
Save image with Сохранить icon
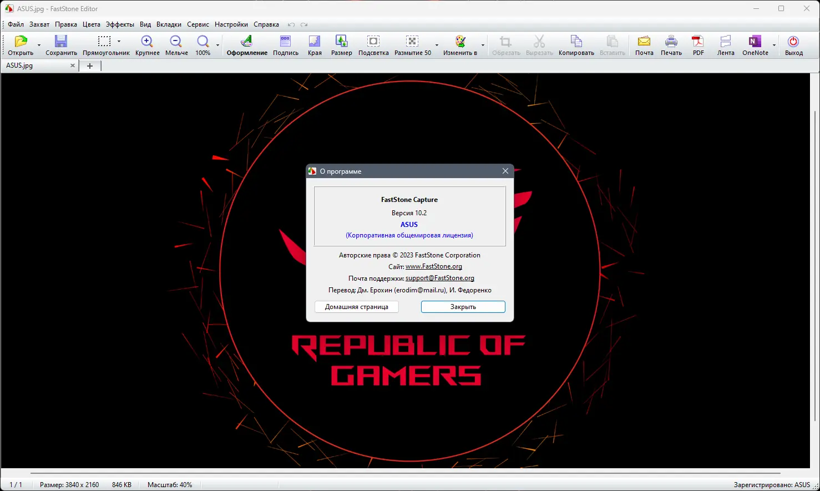(x=61, y=42)
